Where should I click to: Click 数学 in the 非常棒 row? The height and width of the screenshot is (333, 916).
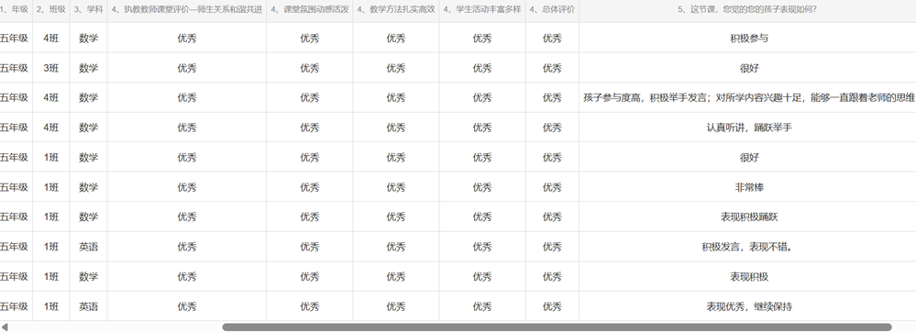click(x=88, y=187)
